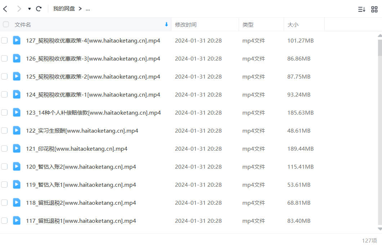Check the box for file 127_契税税收优惠政策-4
The width and height of the screenshot is (382, 248).
click(4, 40)
